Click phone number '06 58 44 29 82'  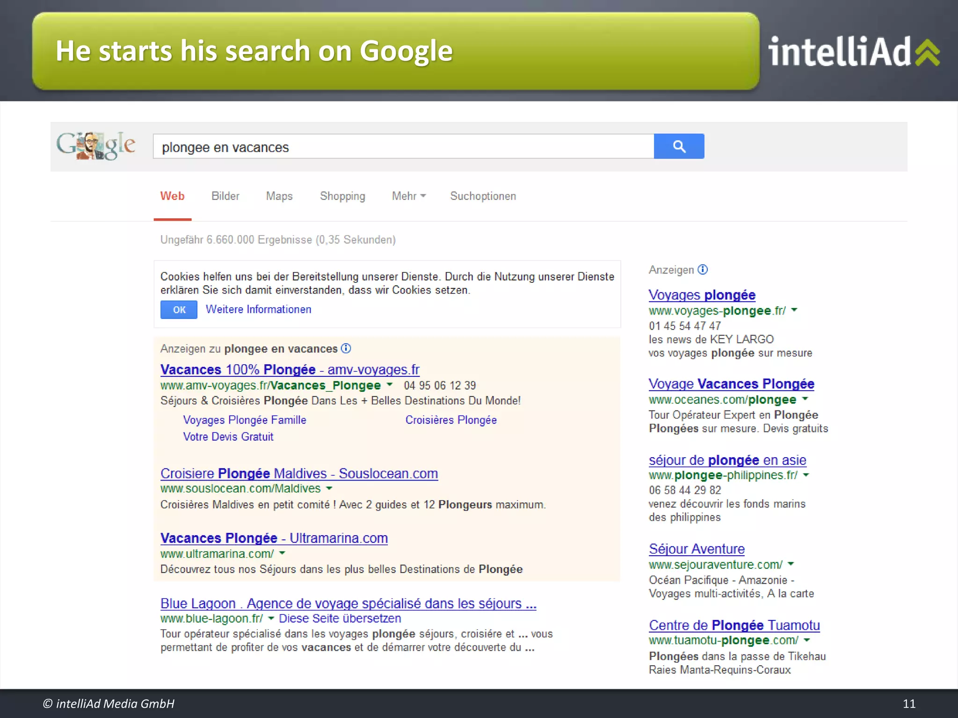point(685,490)
